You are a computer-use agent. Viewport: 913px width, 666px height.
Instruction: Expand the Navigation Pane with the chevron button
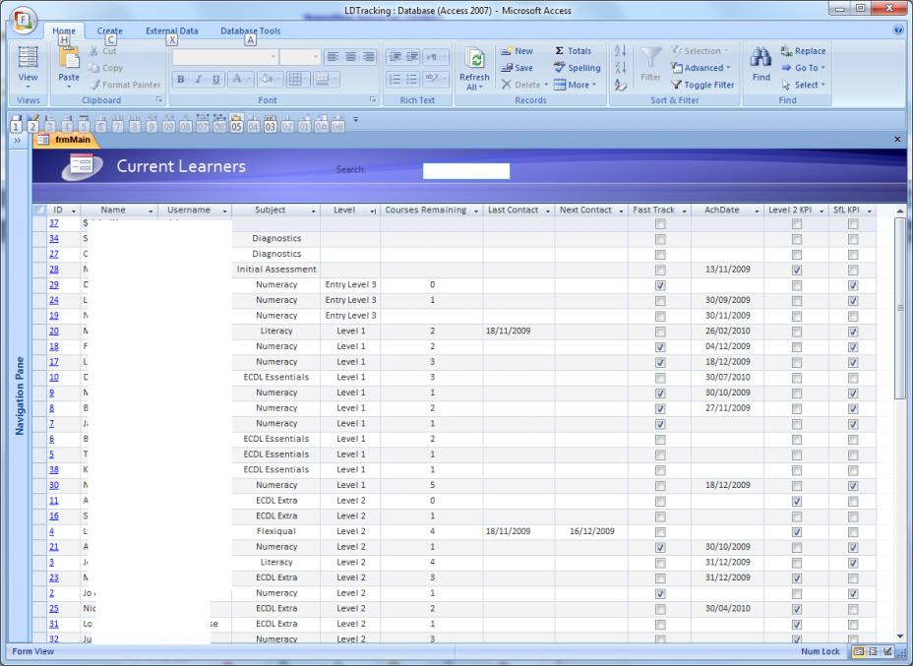(18, 141)
